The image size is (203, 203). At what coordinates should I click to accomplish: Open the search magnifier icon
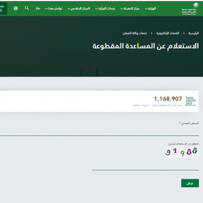[27, 8]
